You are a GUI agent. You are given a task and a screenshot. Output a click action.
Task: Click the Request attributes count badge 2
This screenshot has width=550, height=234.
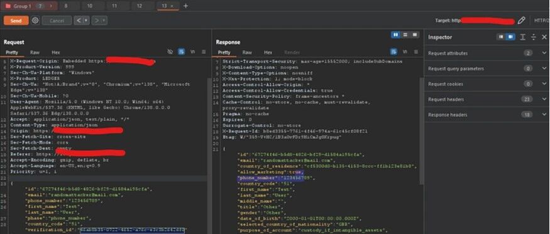(527, 53)
